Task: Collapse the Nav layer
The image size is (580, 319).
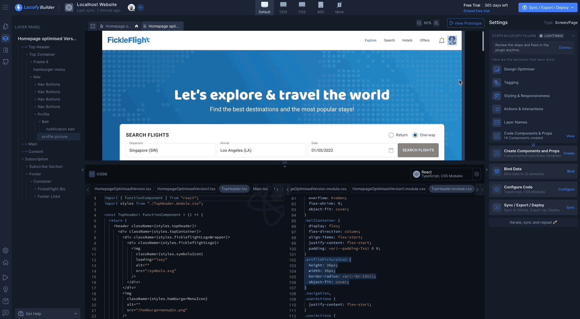Action: coord(31,77)
